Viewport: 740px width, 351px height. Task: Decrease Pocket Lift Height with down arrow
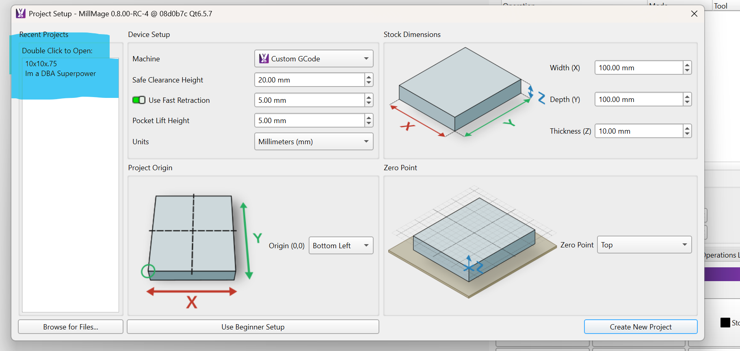click(369, 123)
